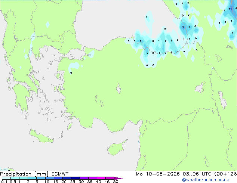This screenshot has width=237, height=183.
Task: Click the '15' legend scale label
Action: pos(55,182)
